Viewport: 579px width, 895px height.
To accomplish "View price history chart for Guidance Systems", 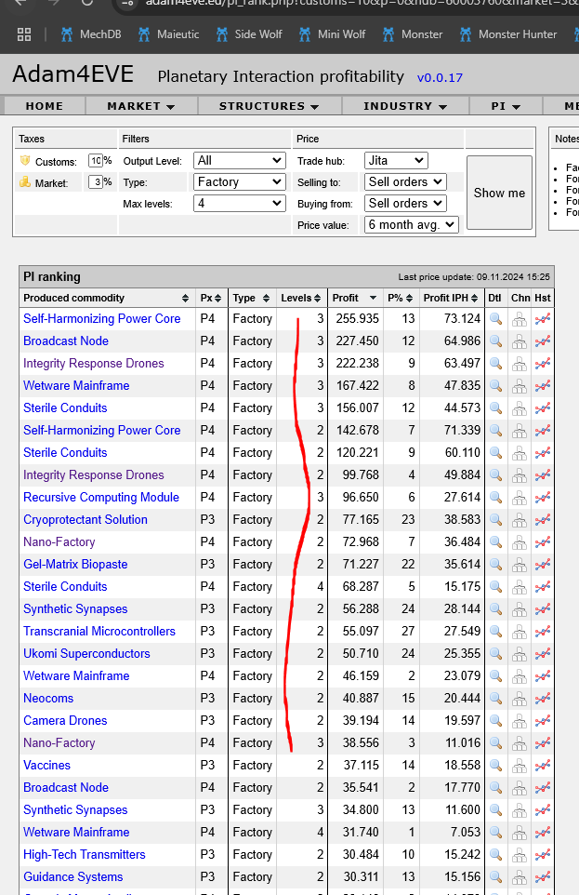I will point(543,877).
